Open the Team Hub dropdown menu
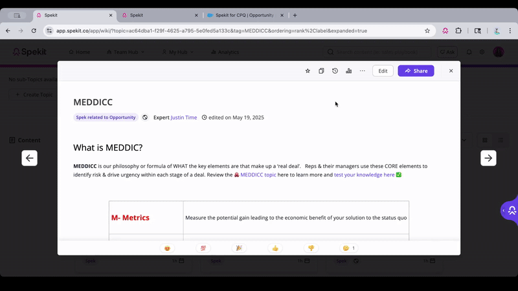518x291 pixels. [126, 52]
